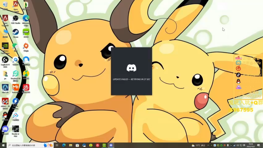Open the AIDA64 desktop shortcut

coord(5,104)
